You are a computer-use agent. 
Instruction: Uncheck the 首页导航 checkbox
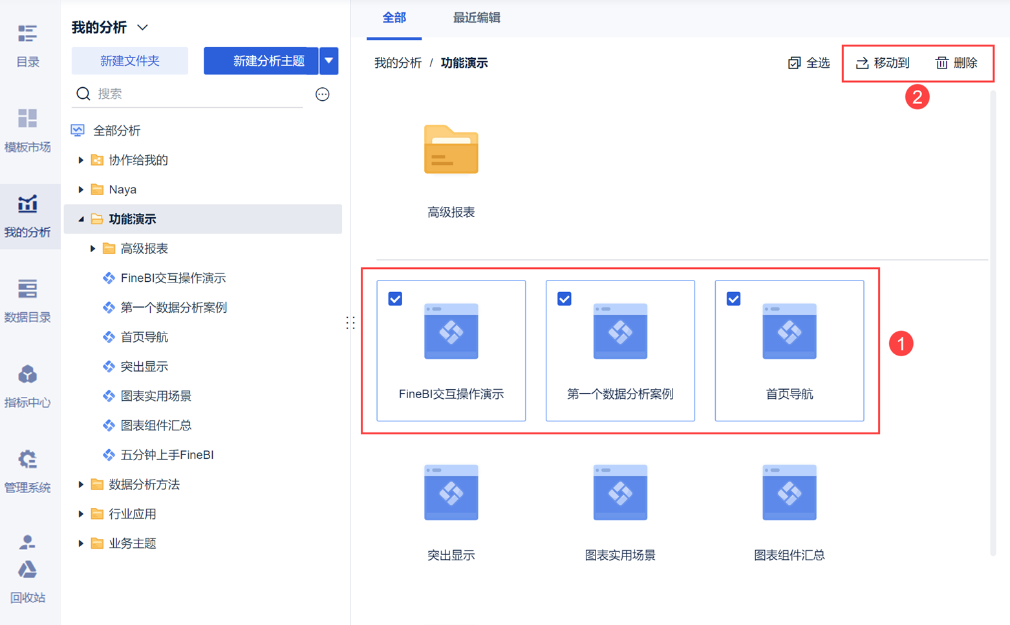click(x=733, y=299)
